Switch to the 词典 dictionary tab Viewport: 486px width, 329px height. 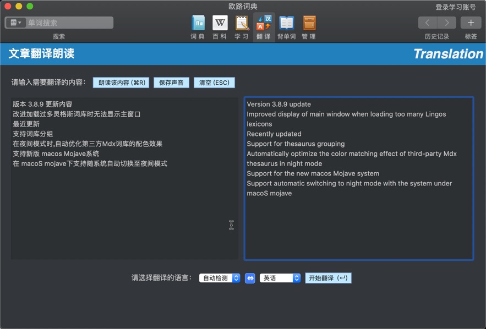tap(198, 26)
